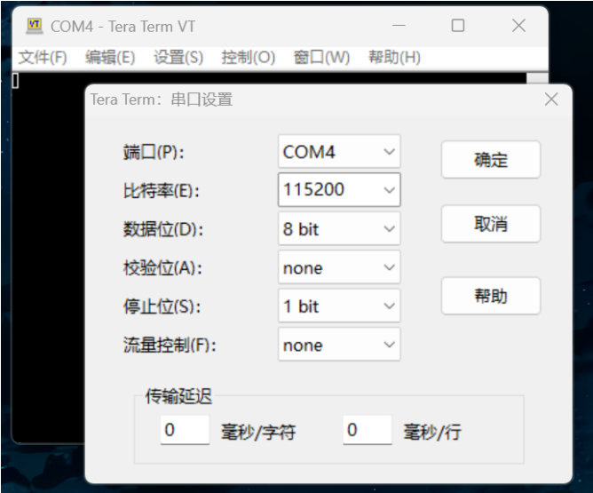The height and width of the screenshot is (493, 593).
Task: Expand the 数据位 8 bit dropdown
Action: (339, 228)
